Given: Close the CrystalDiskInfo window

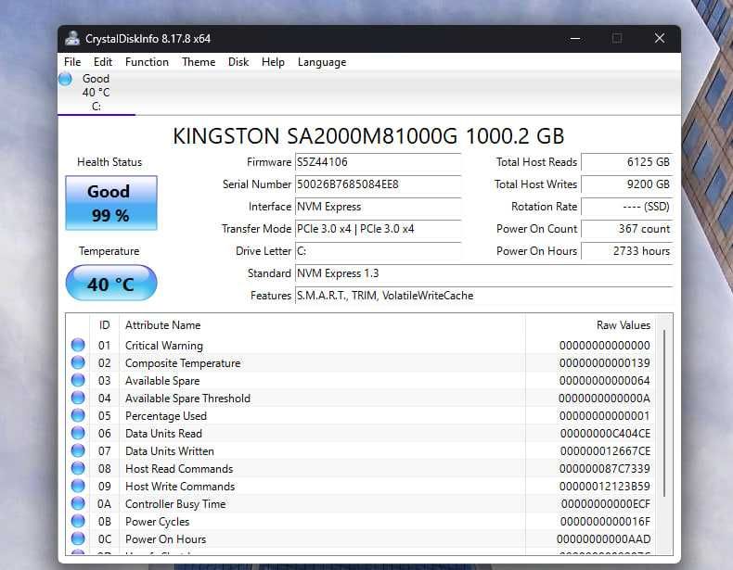Looking at the screenshot, I should coord(660,38).
